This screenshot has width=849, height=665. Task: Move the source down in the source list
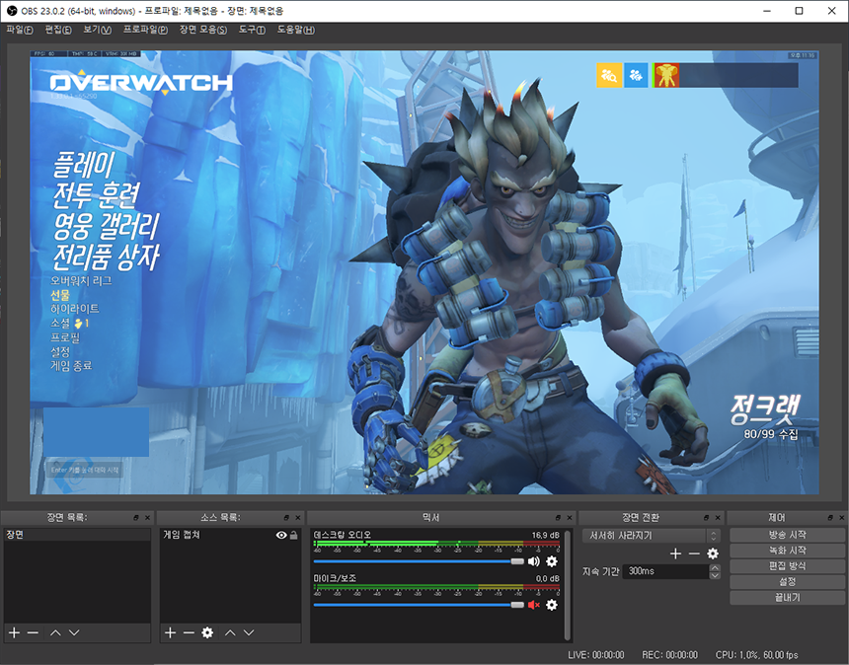click(249, 632)
